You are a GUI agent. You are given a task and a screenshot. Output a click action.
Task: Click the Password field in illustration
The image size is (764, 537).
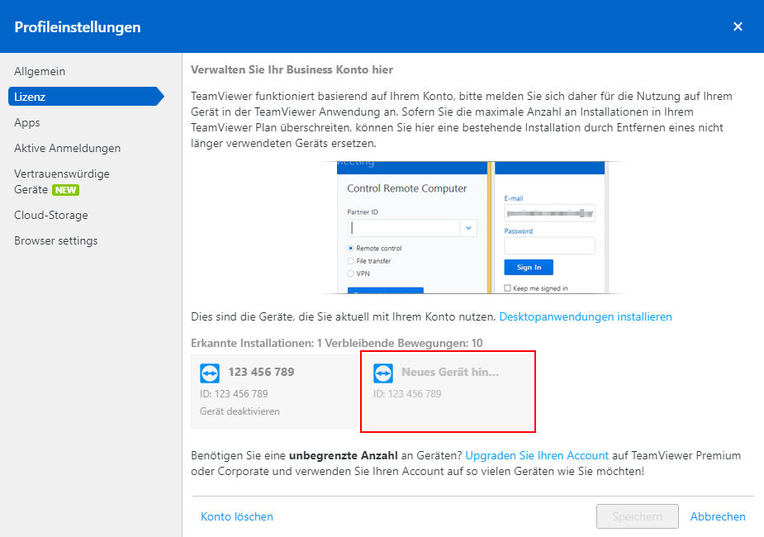click(x=549, y=245)
